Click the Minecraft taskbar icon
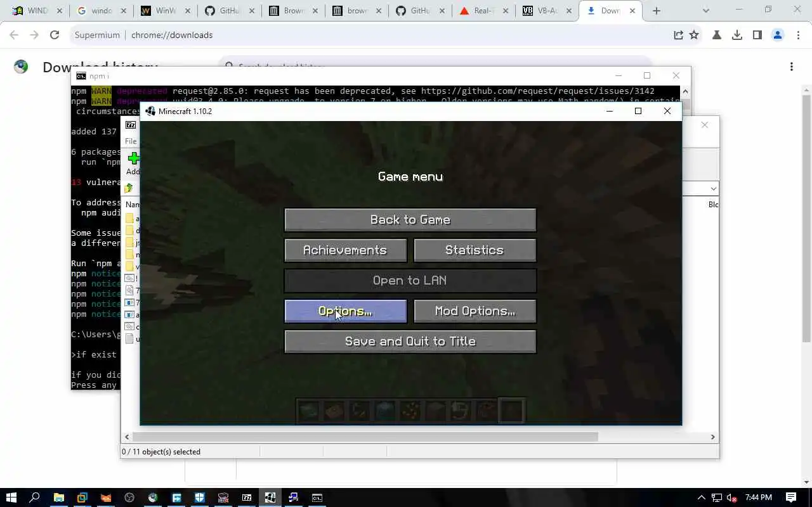The image size is (812, 507). tap(270, 497)
